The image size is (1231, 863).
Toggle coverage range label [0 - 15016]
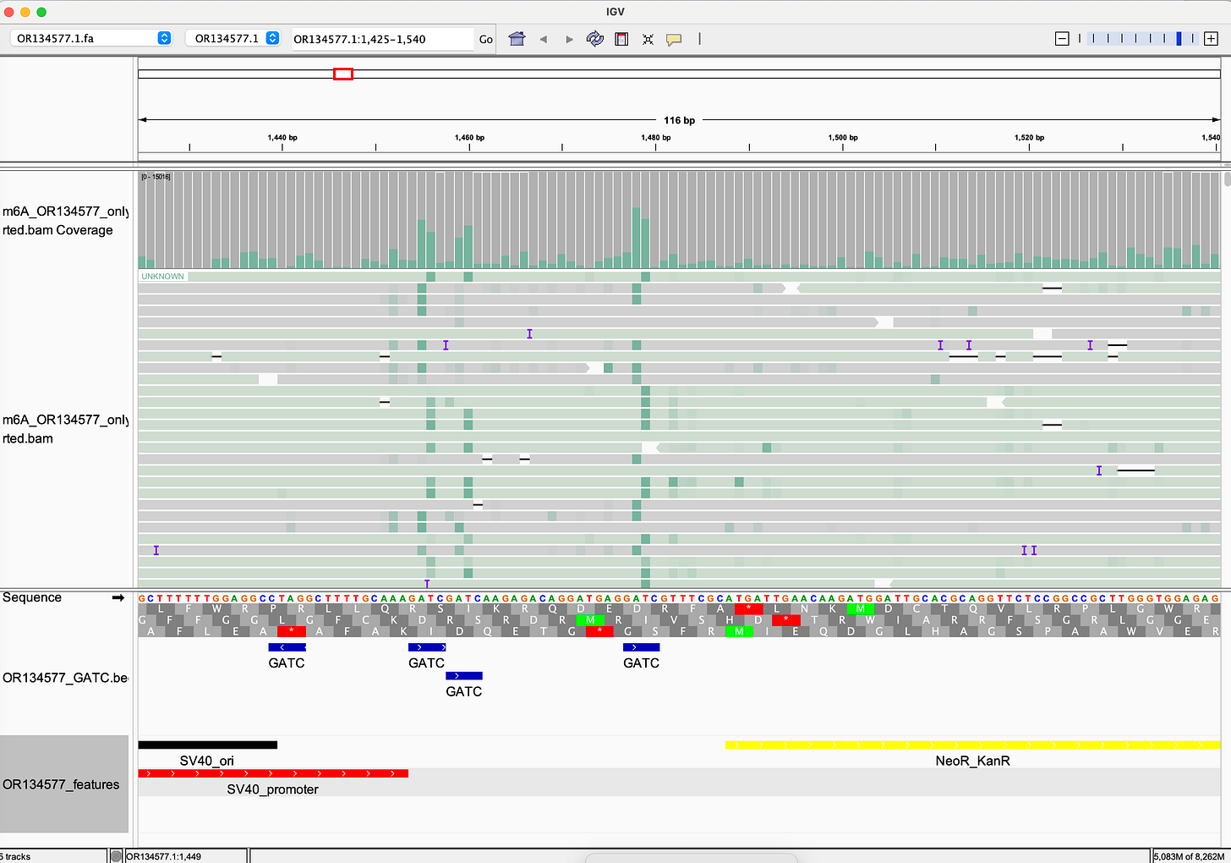(x=156, y=176)
